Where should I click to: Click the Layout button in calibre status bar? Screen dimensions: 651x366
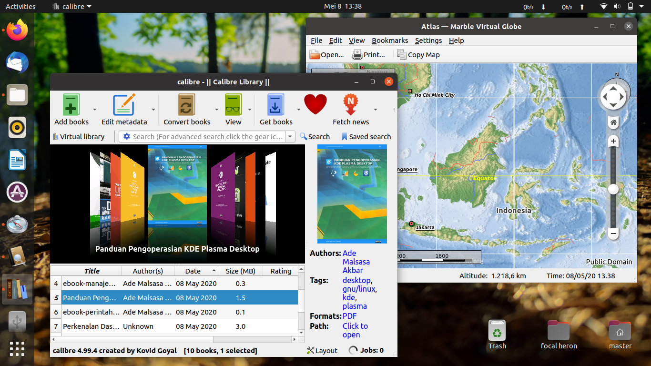[x=322, y=351]
